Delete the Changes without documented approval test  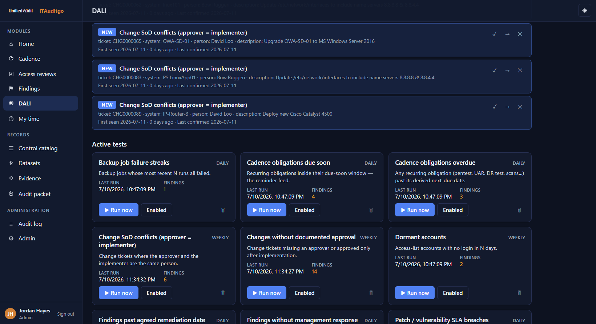point(371,293)
